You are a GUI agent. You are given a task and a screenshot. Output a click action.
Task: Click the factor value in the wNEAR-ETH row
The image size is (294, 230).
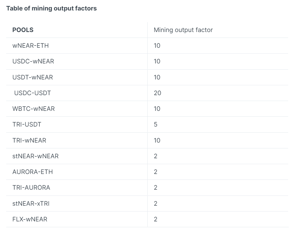coord(157,46)
